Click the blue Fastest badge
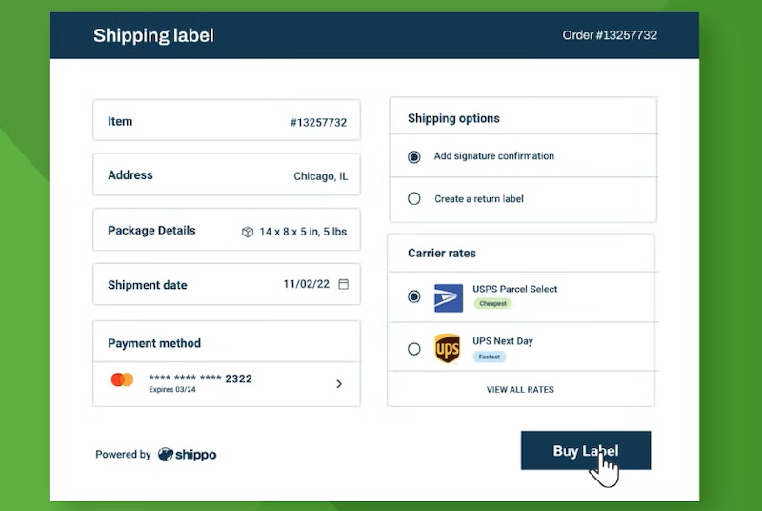Screen dimensions: 762x511 click(489, 357)
